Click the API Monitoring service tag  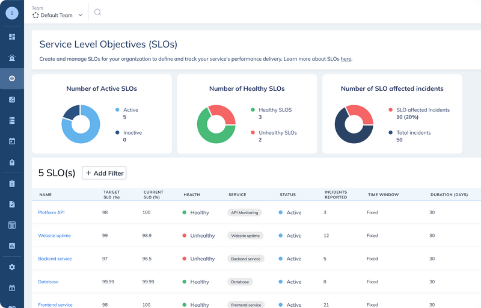click(245, 212)
